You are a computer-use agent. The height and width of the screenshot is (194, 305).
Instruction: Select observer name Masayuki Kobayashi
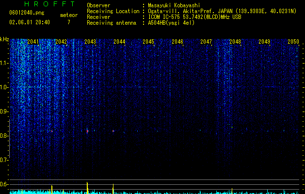pyautogui.click(x=174, y=5)
